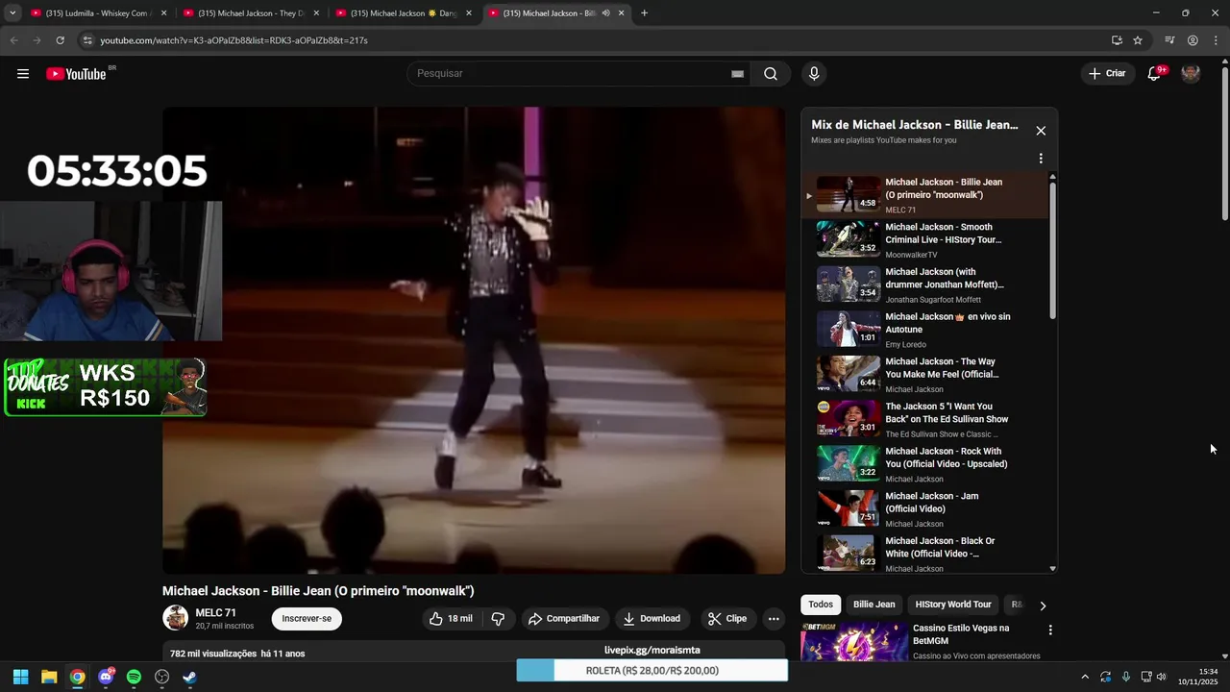Play Smooth Criminal Live from playlist
The height and width of the screenshot is (692, 1230).
[x=924, y=240]
